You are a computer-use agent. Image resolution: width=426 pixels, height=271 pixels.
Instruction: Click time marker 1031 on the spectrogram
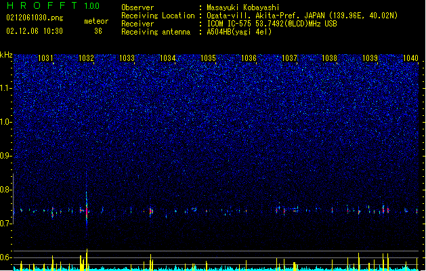coord(45,58)
